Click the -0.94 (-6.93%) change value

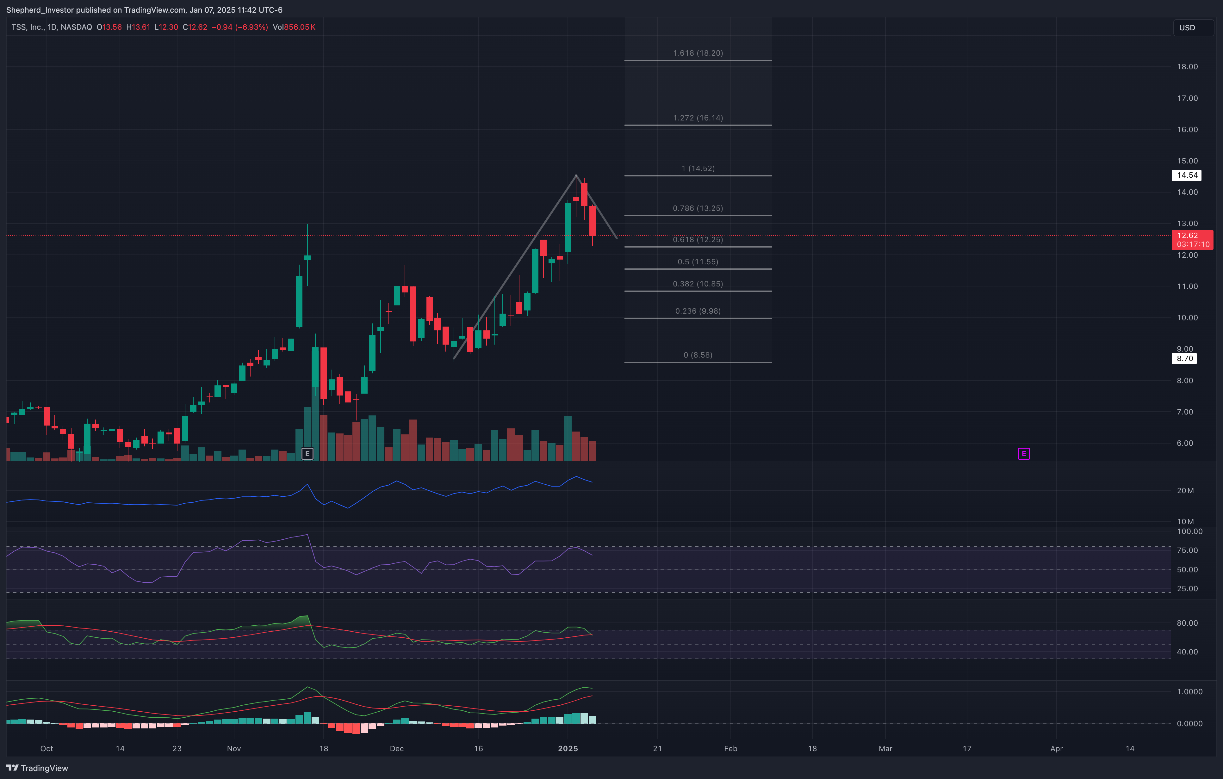240,27
